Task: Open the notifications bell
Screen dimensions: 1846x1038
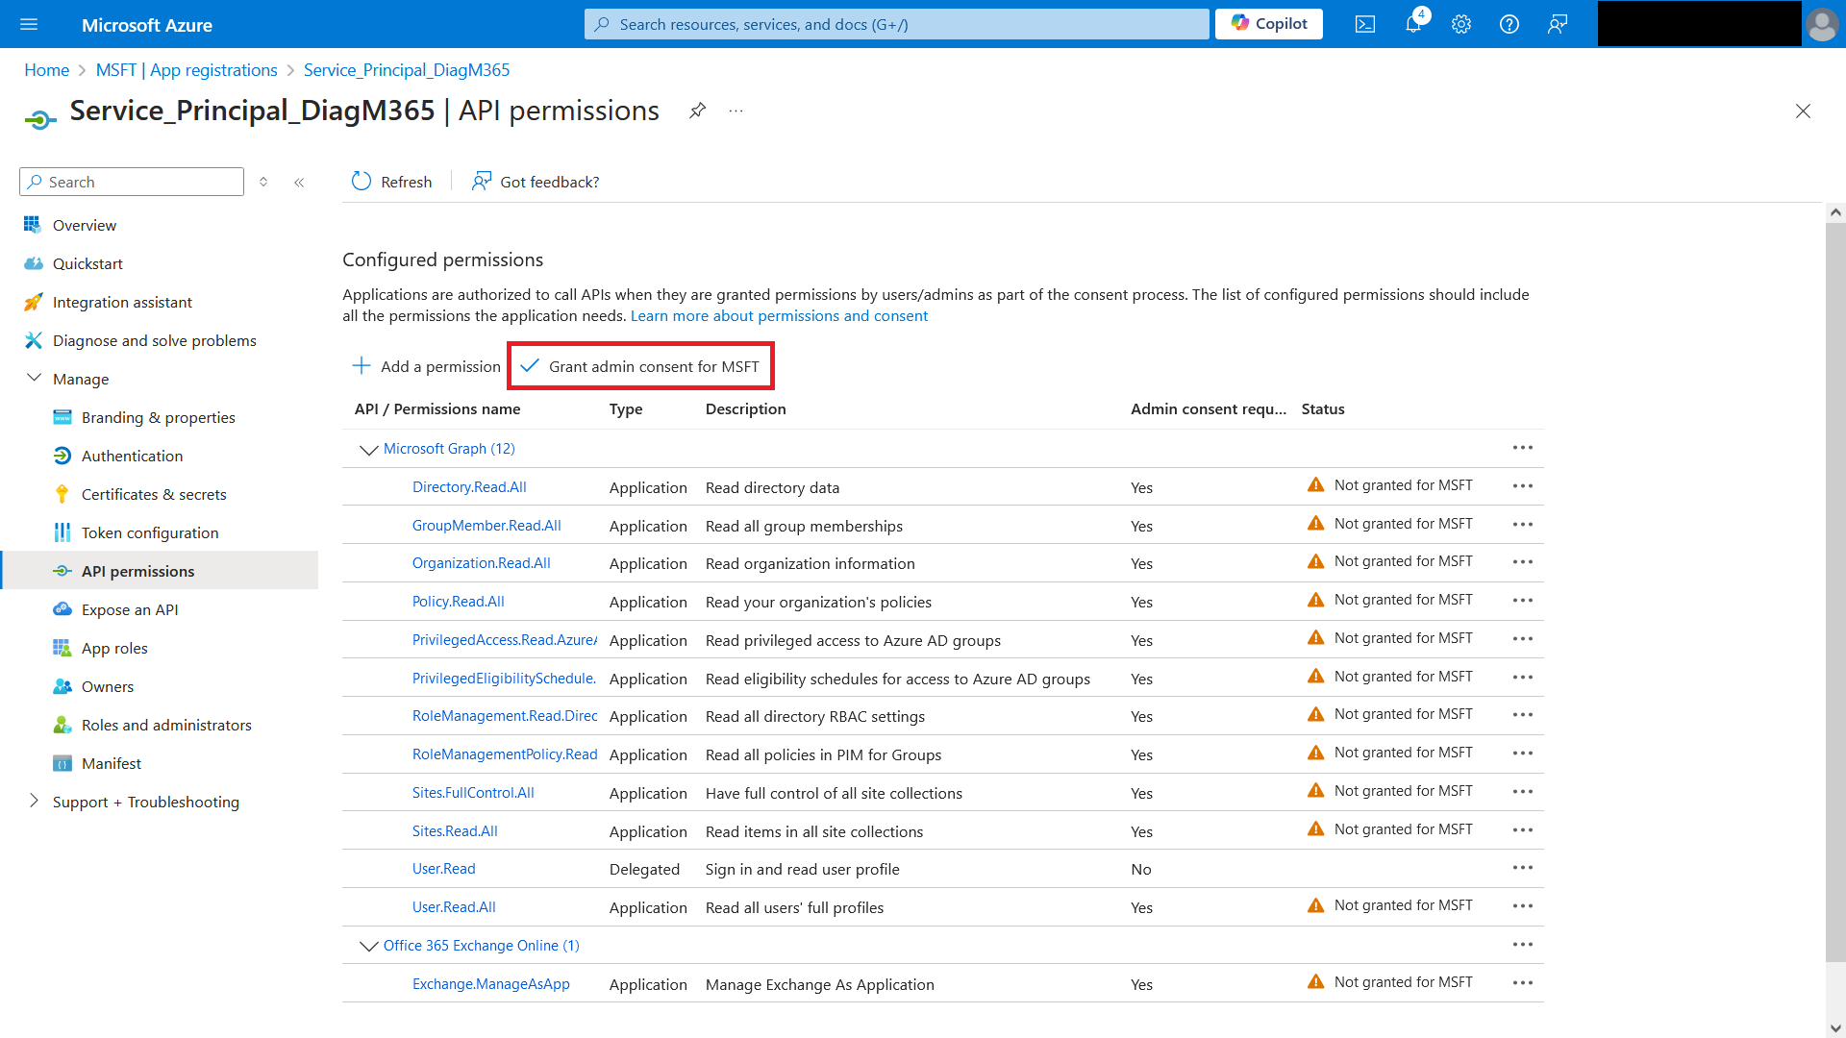Action: click(x=1412, y=24)
